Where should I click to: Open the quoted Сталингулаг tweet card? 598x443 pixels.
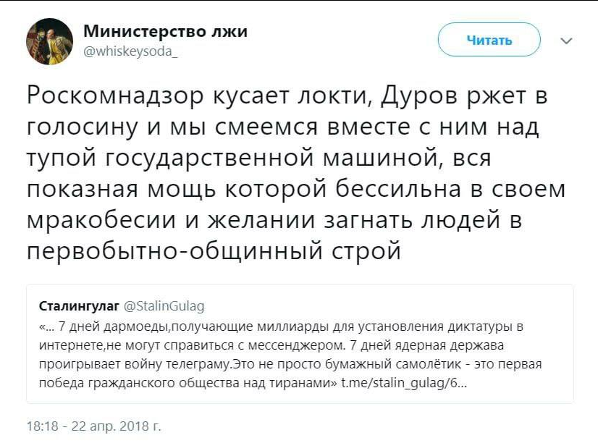300,344
